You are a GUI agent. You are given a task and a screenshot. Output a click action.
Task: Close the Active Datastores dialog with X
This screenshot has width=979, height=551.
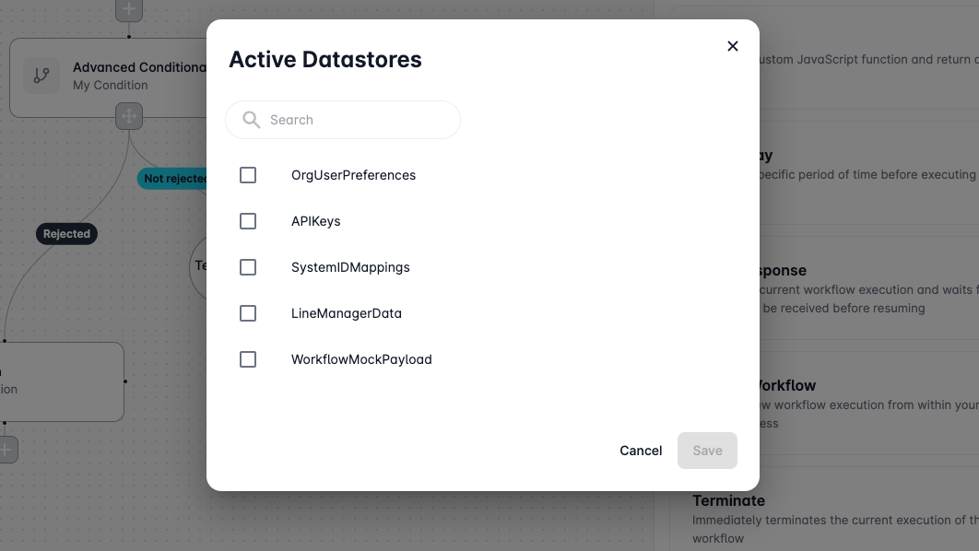pyautogui.click(x=733, y=46)
